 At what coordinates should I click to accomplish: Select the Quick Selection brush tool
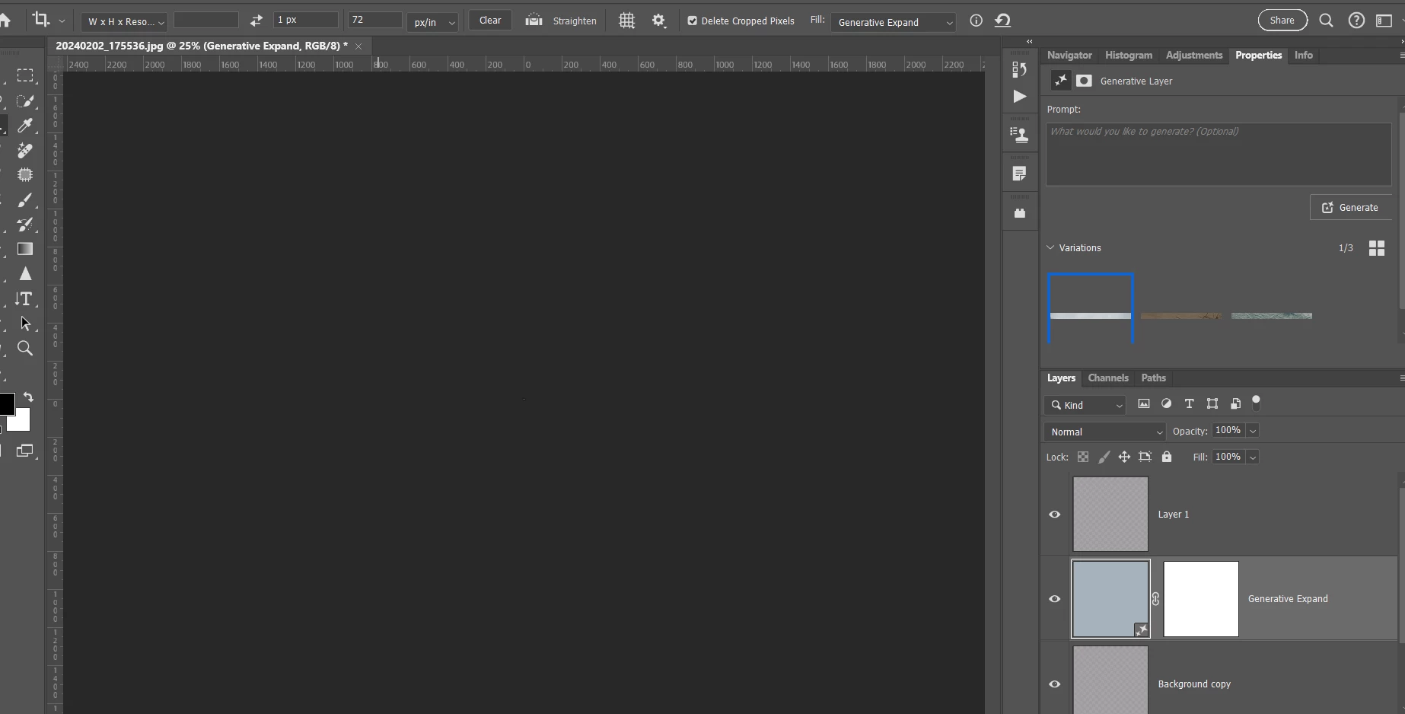coord(25,100)
